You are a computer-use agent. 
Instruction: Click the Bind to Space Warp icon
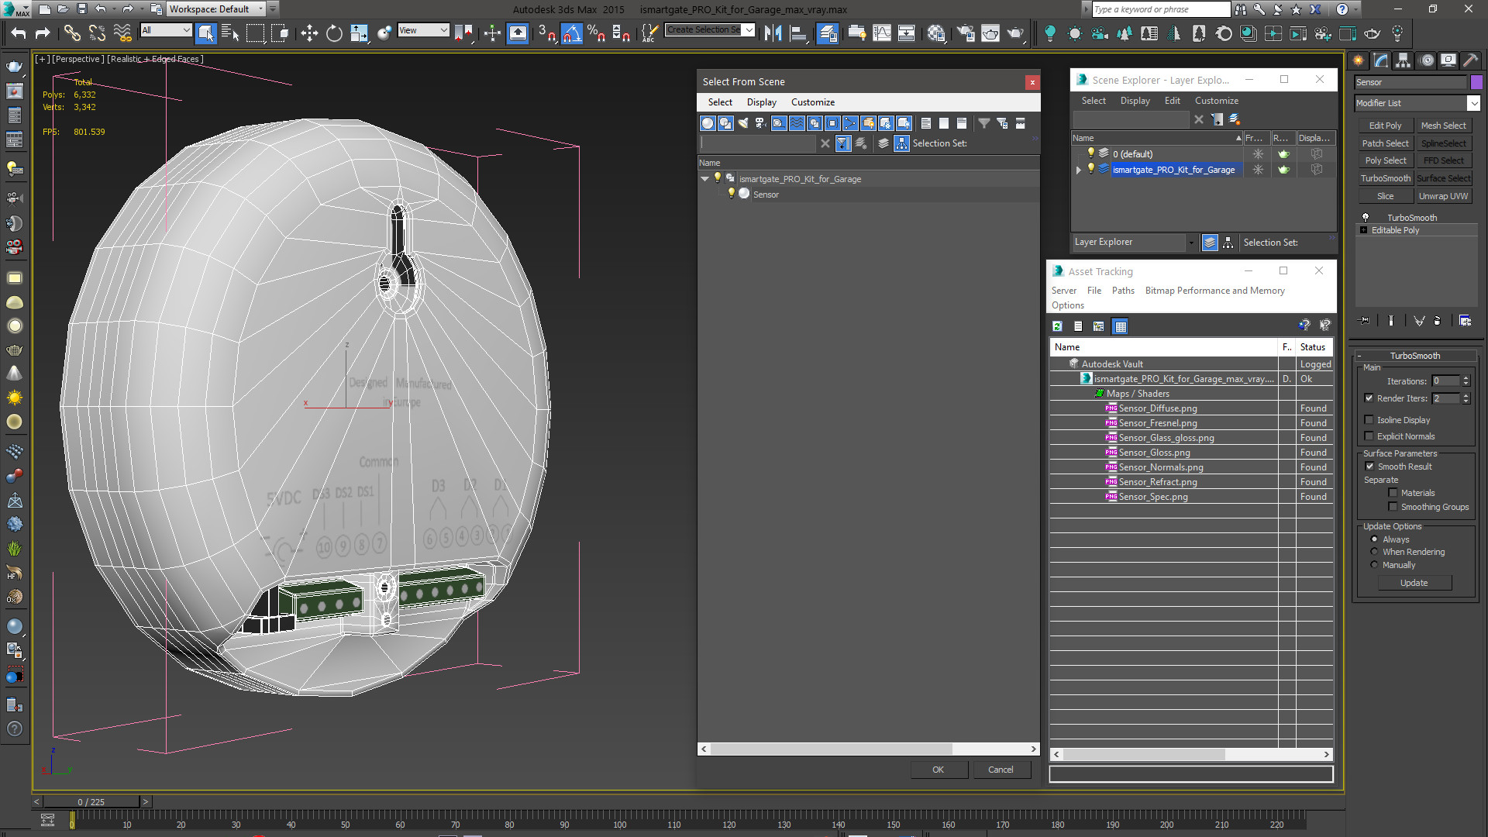tap(122, 33)
